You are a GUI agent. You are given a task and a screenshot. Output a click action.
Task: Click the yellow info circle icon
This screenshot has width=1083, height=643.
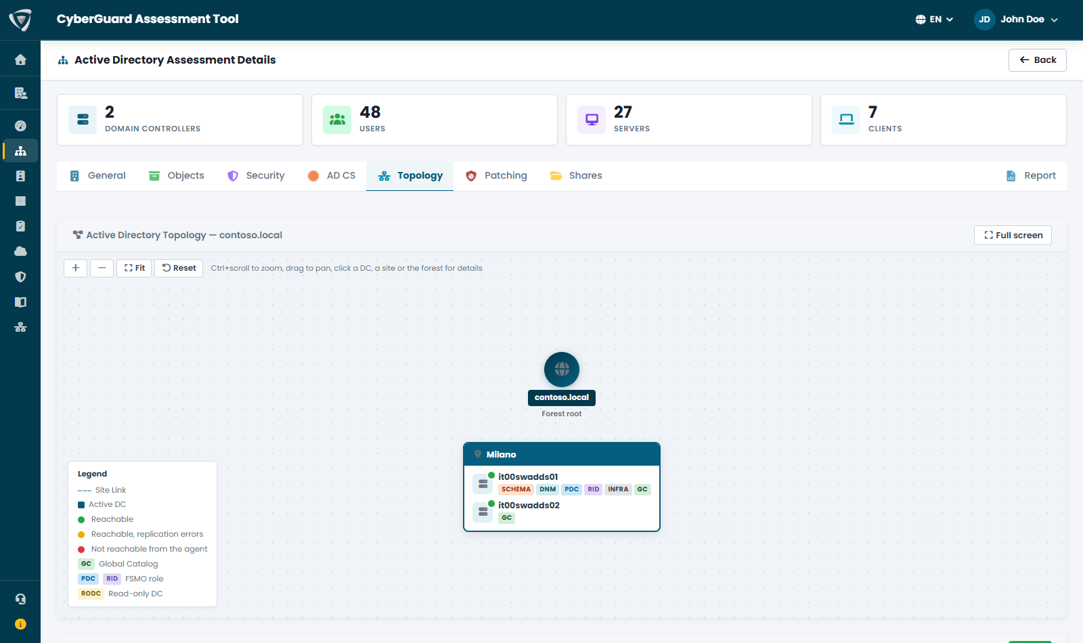coord(20,624)
